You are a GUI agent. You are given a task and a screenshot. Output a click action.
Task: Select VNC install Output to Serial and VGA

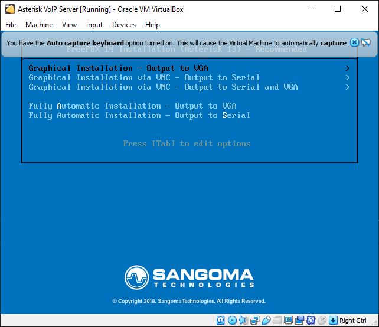tap(189, 87)
